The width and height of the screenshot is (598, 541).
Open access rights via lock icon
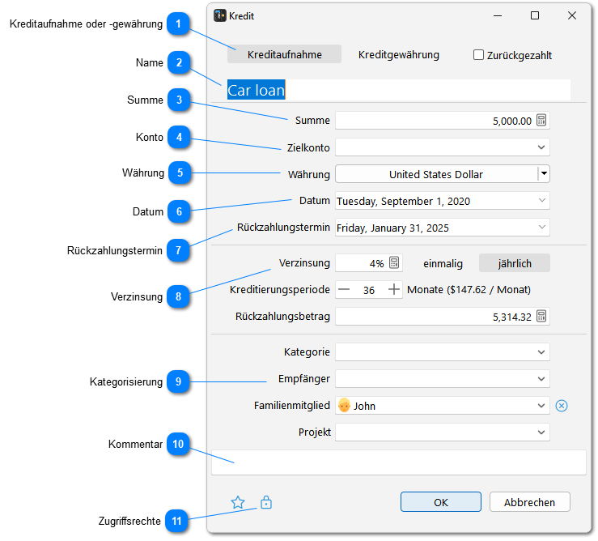pos(266,502)
